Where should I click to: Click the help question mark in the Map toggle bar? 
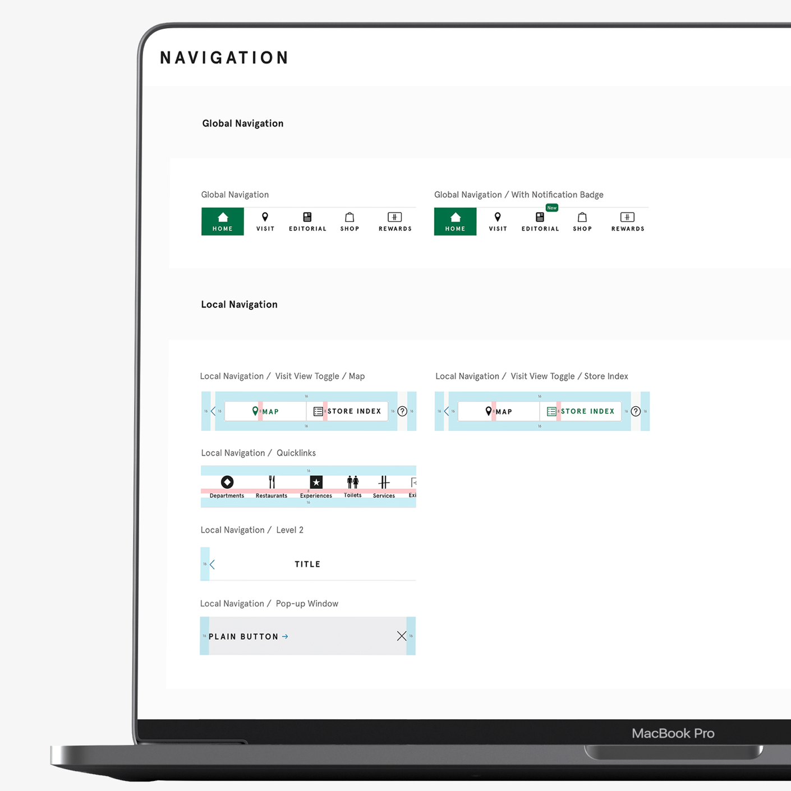click(402, 411)
